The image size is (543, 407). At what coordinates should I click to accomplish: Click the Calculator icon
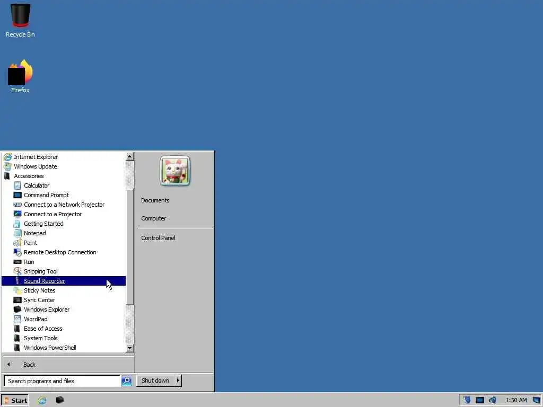coord(17,185)
